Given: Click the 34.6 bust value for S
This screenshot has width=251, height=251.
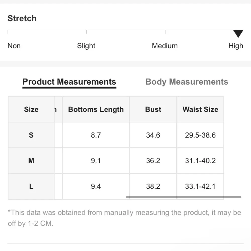Looking at the screenshot, I should pos(153,135).
